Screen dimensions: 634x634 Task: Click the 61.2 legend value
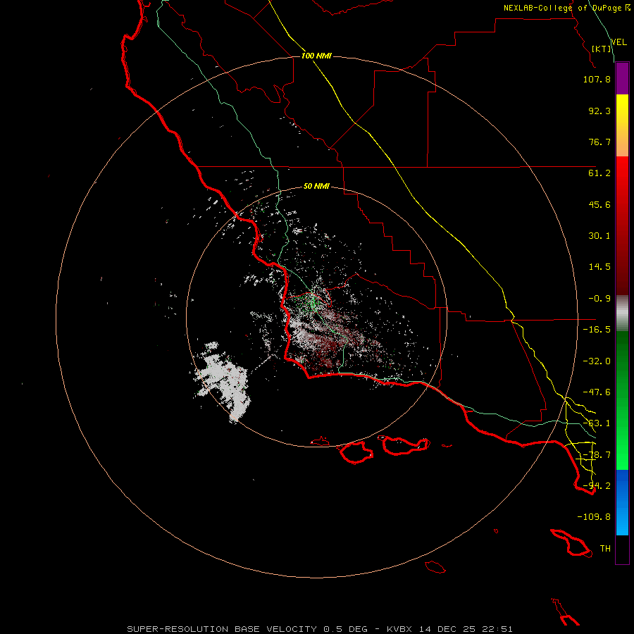[x=599, y=173]
